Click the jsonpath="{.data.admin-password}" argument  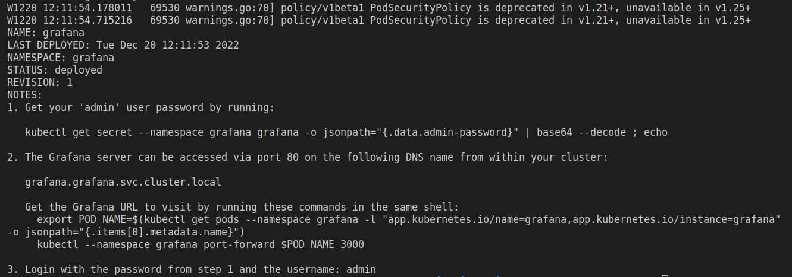point(421,132)
